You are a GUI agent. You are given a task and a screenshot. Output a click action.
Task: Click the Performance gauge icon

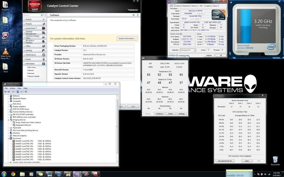point(44,55)
